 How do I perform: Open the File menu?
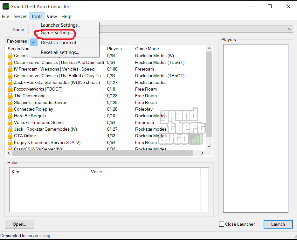tap(5, 17)
